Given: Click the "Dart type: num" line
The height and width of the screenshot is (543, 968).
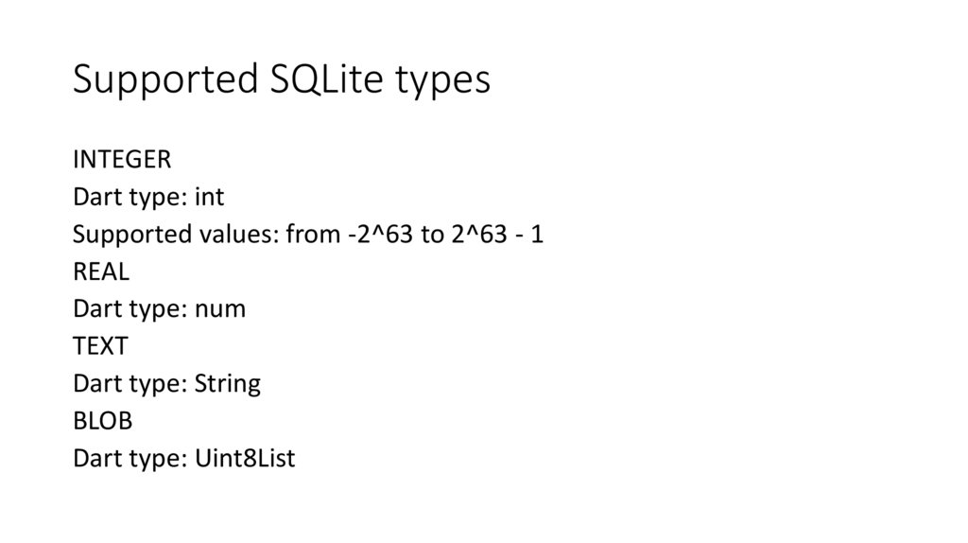Looking at the screenshot, I should pos(159,309).
